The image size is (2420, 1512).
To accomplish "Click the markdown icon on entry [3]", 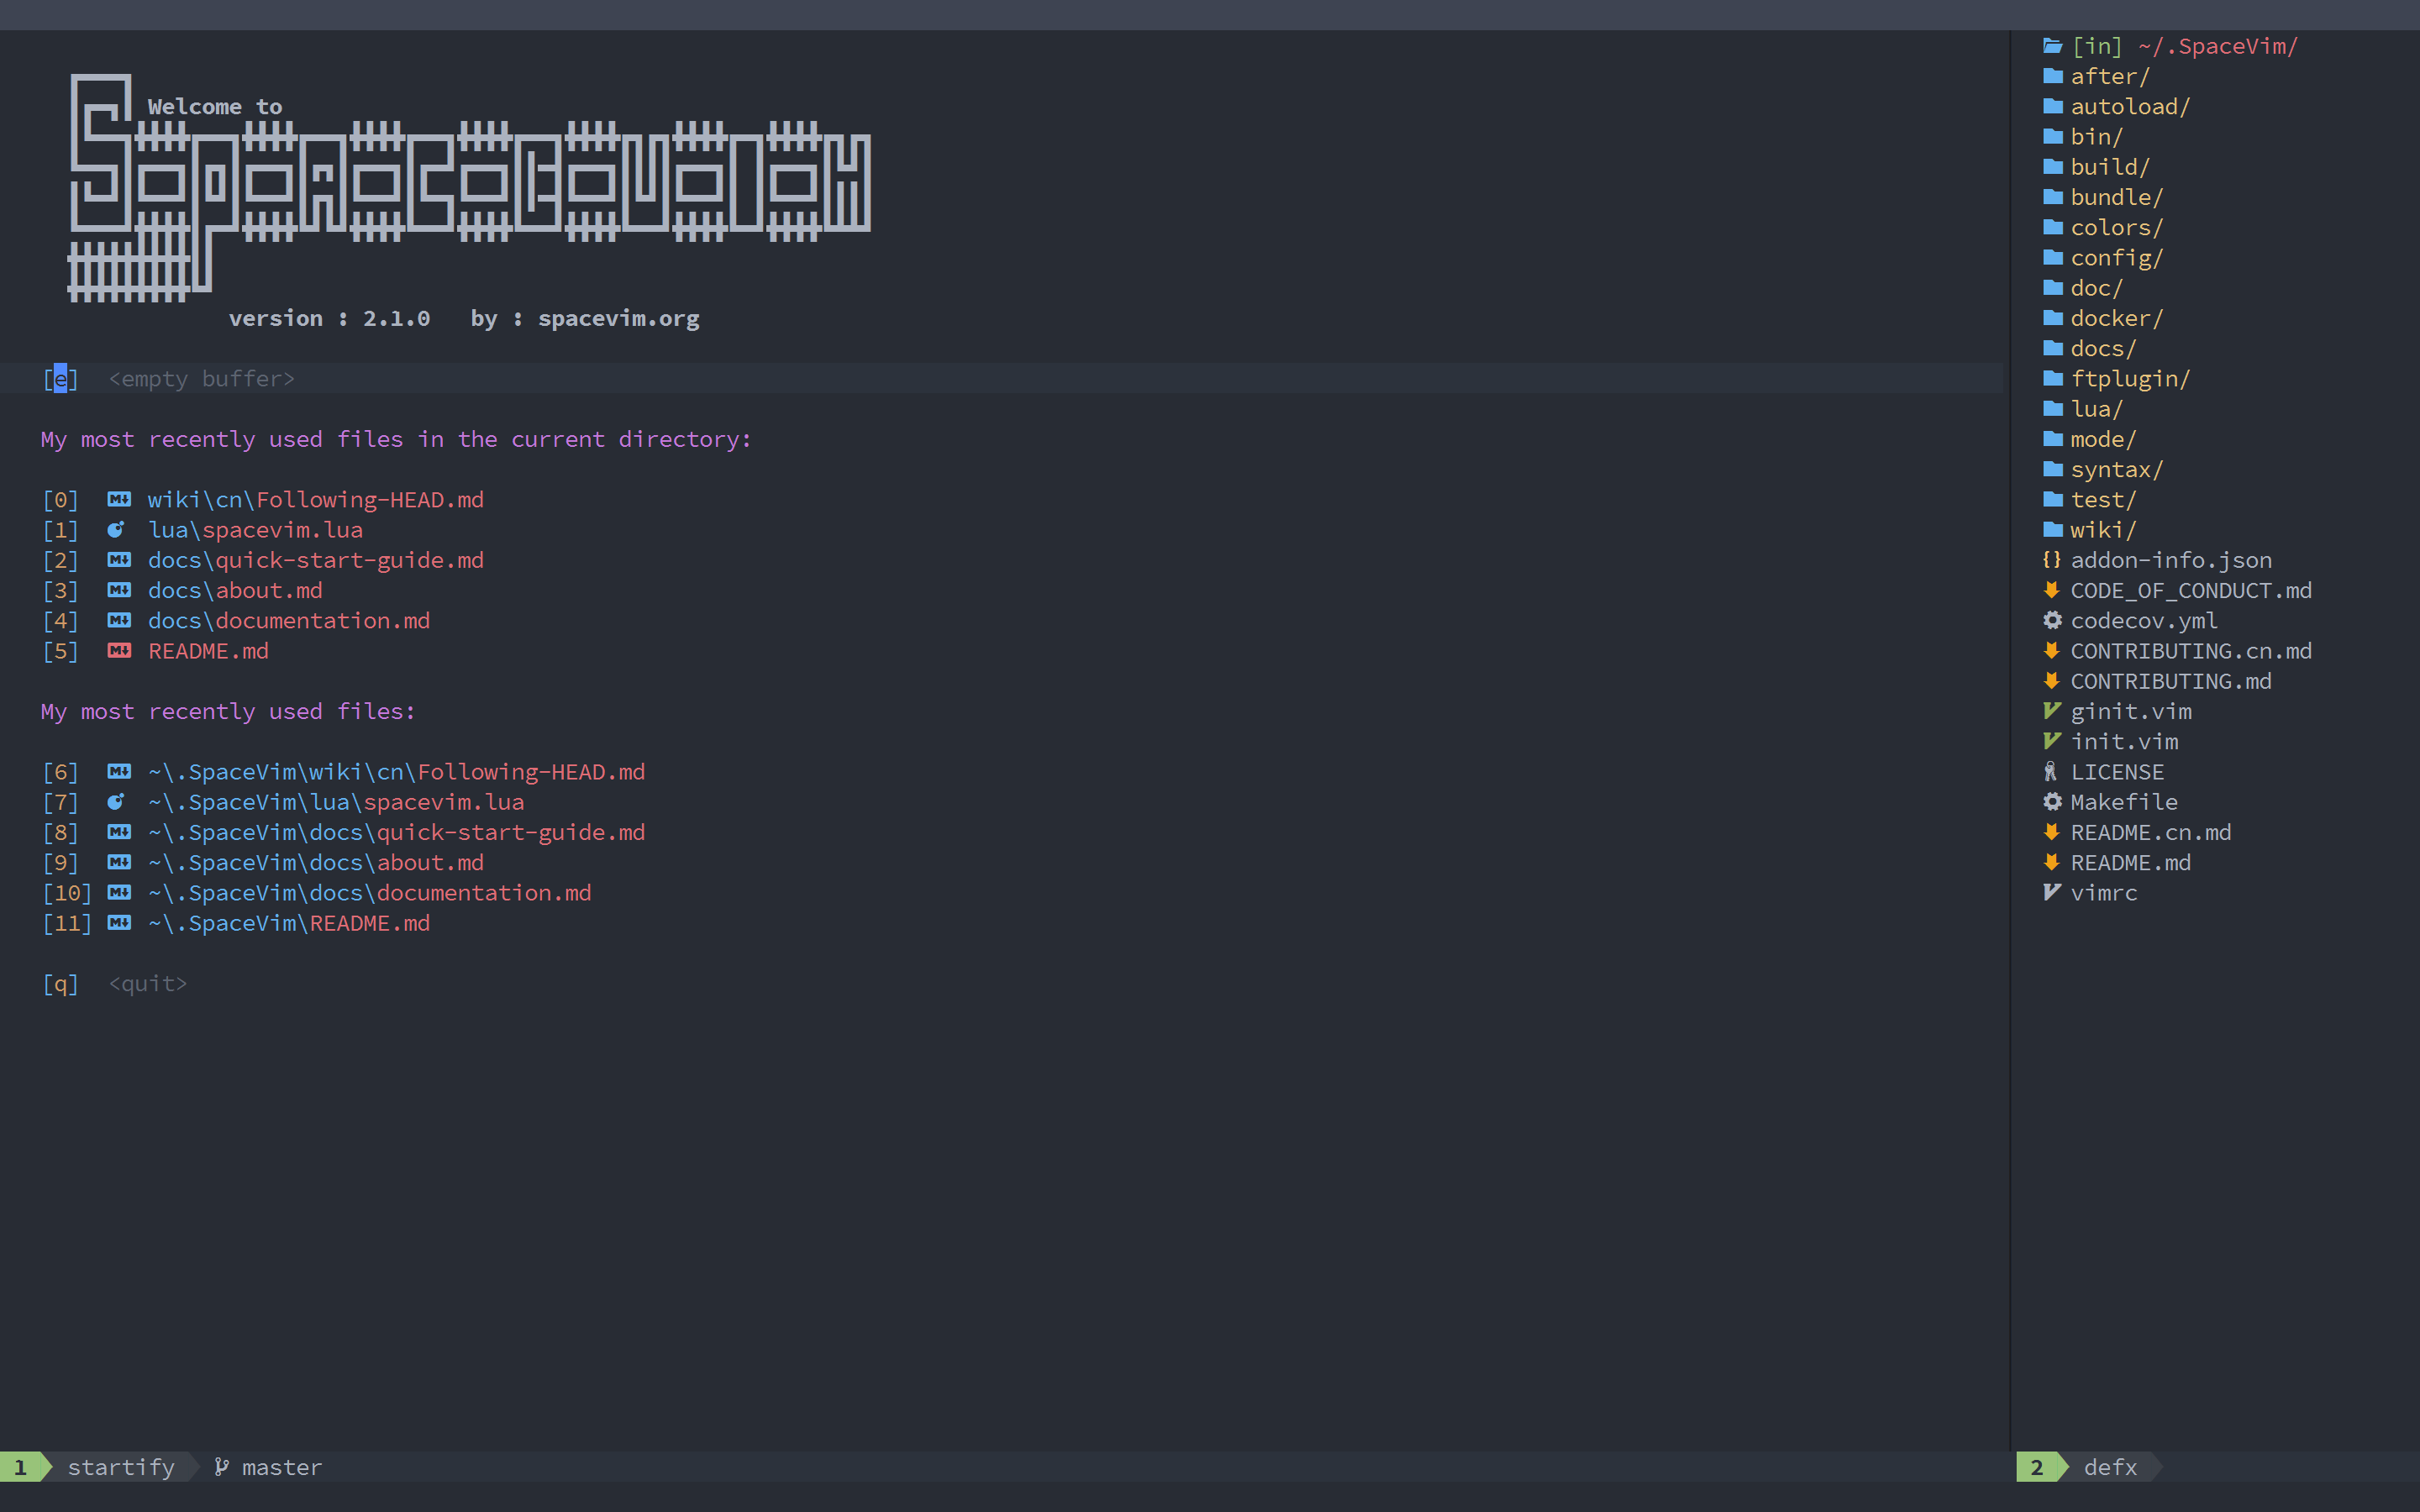I will coord(119,590).
